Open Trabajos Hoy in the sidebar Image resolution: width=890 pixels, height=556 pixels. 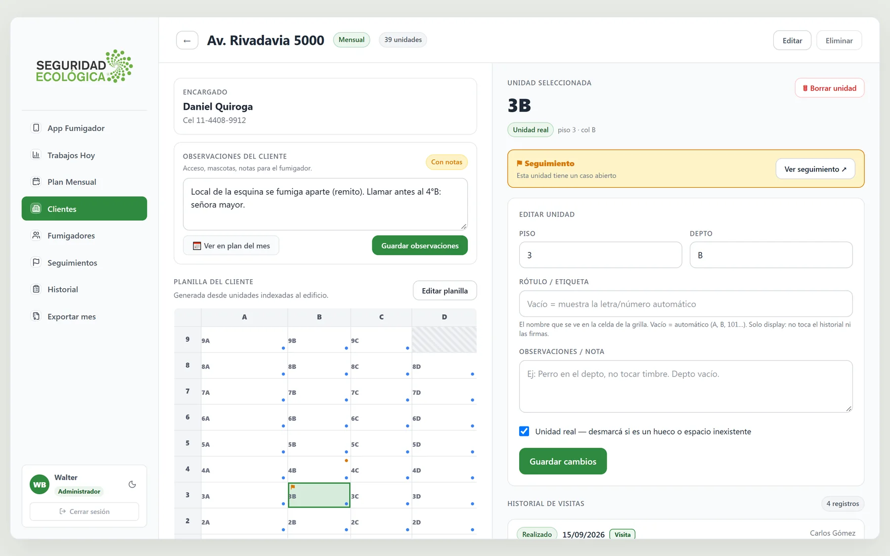tap(84, 155)
